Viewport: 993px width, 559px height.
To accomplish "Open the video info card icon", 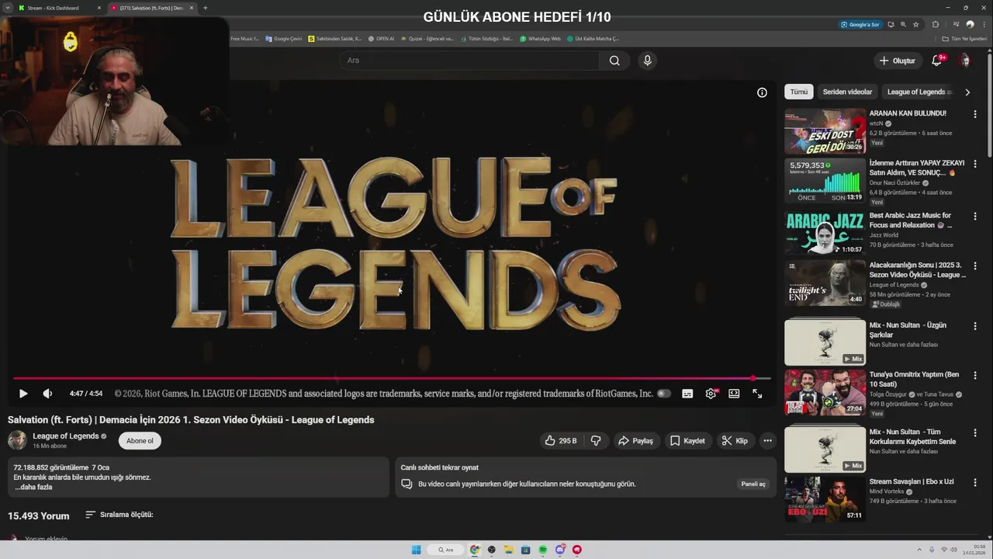I will click(x=762, y=92).
